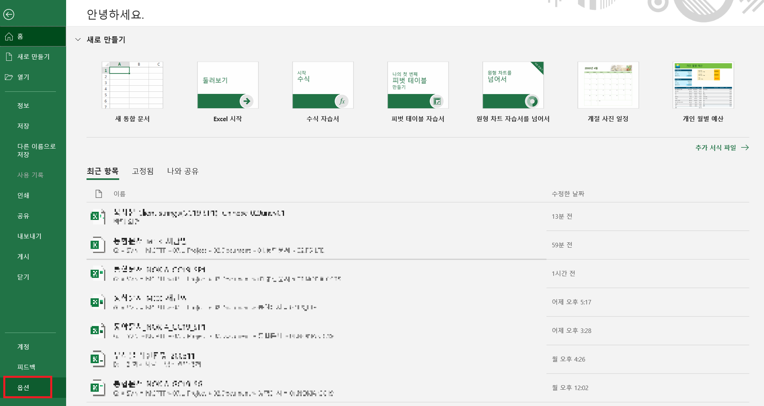Image resolution: width=764 pixels, height=406 pixels.
Task: Open the 수식 자습서 template
Action: pyautogui.click(x=323, y=92)
